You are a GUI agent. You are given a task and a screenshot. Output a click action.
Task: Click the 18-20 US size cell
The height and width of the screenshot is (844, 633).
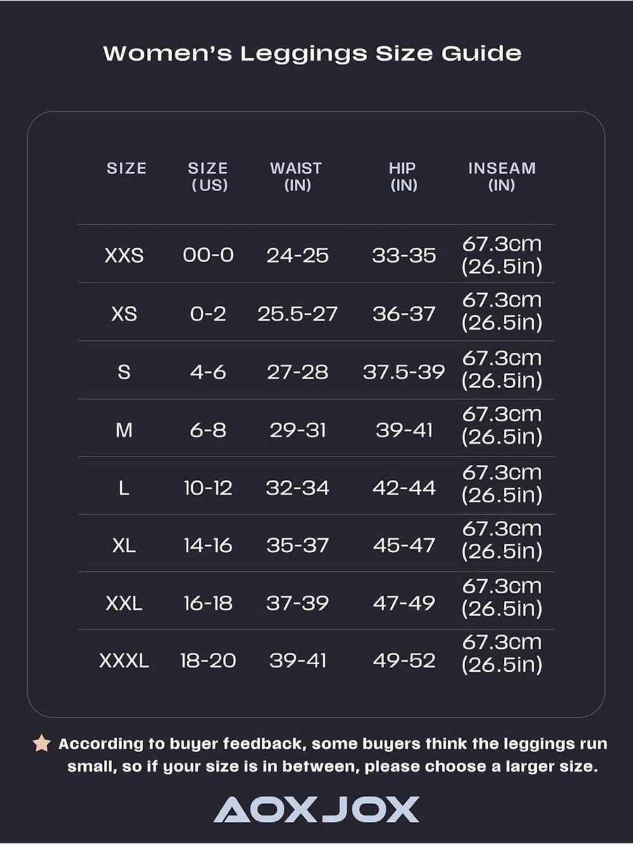(x=208, y=660)
